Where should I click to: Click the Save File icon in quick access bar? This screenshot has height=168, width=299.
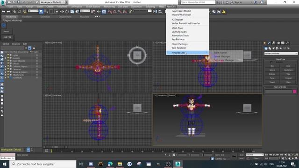[x=19, y=2]
